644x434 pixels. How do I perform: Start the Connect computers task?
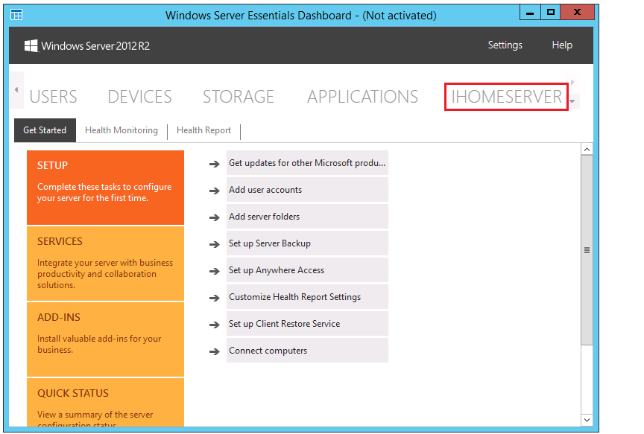point(307,351)
